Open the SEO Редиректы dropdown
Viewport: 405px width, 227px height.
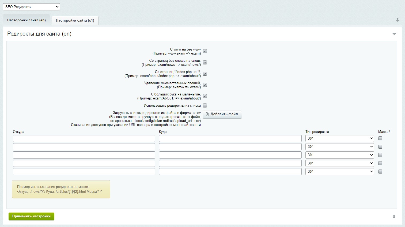tap(31, 7)
